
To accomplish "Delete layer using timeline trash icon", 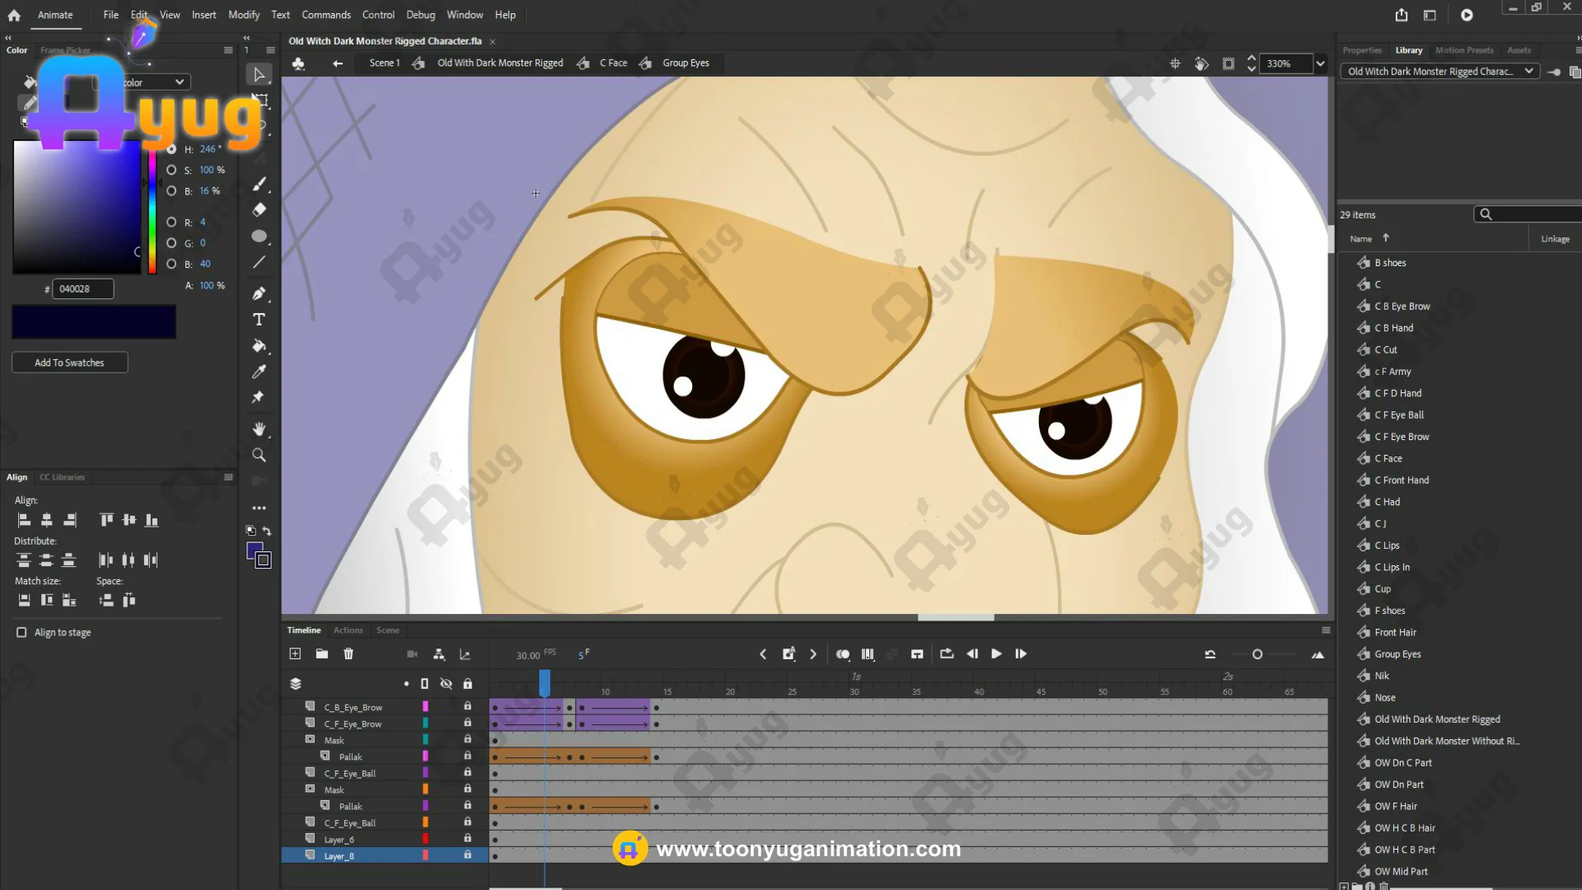I will 349,653.
